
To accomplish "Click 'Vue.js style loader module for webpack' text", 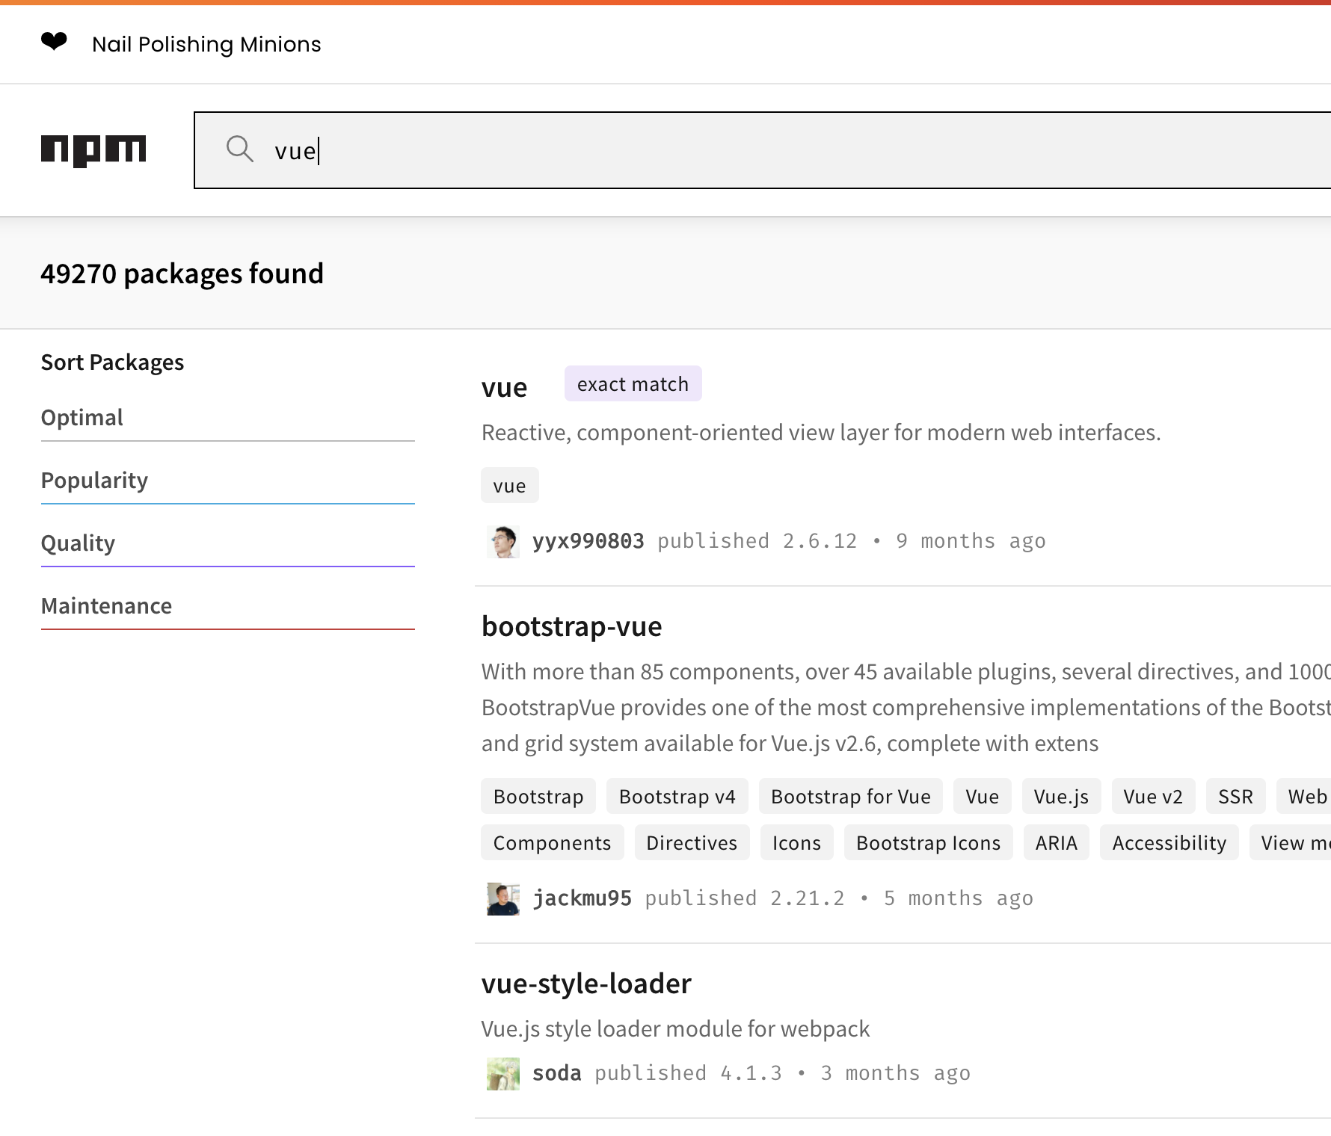I will pyautogui.click(x=675, y=1029).
